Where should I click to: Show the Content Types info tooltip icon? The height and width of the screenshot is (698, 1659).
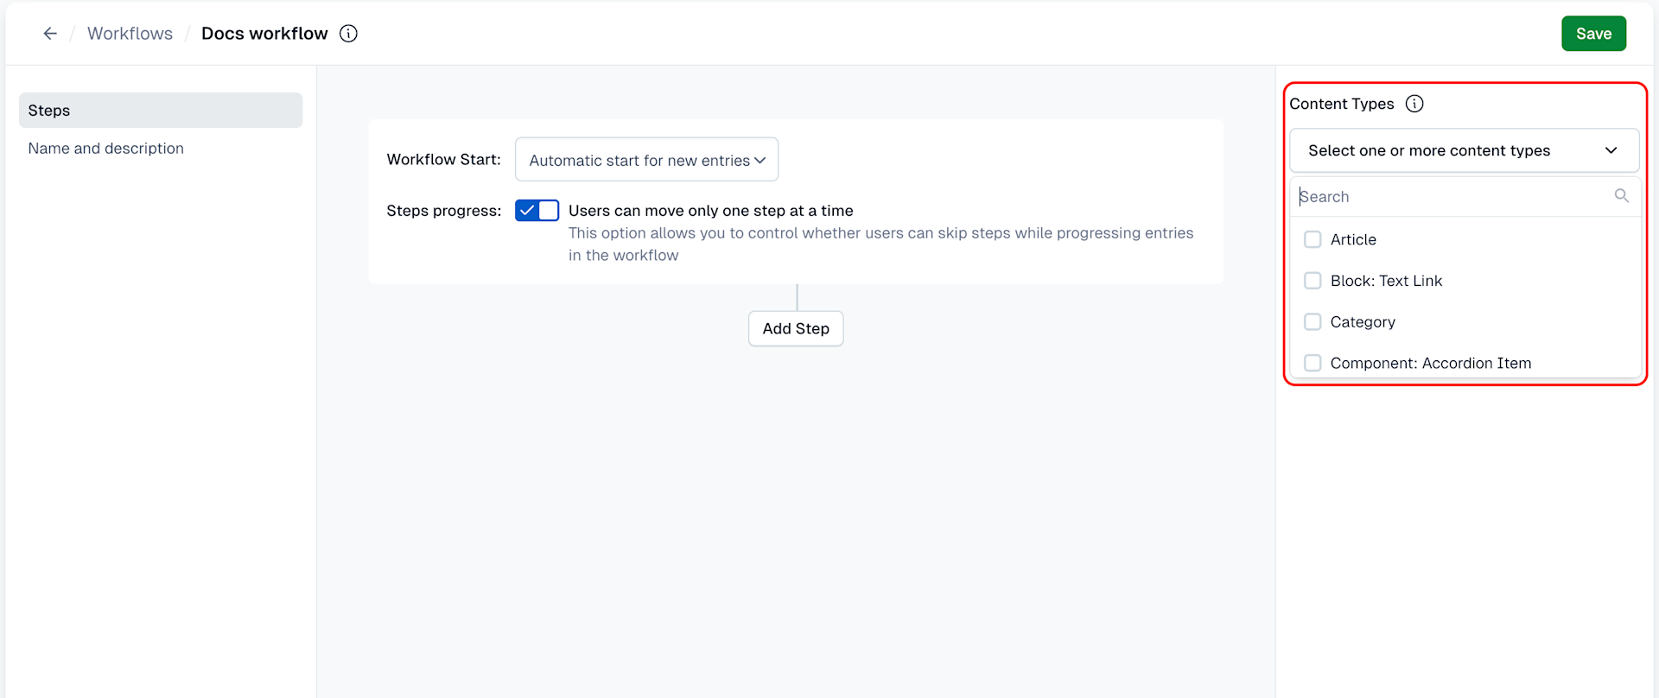[x=1414, y=104]
